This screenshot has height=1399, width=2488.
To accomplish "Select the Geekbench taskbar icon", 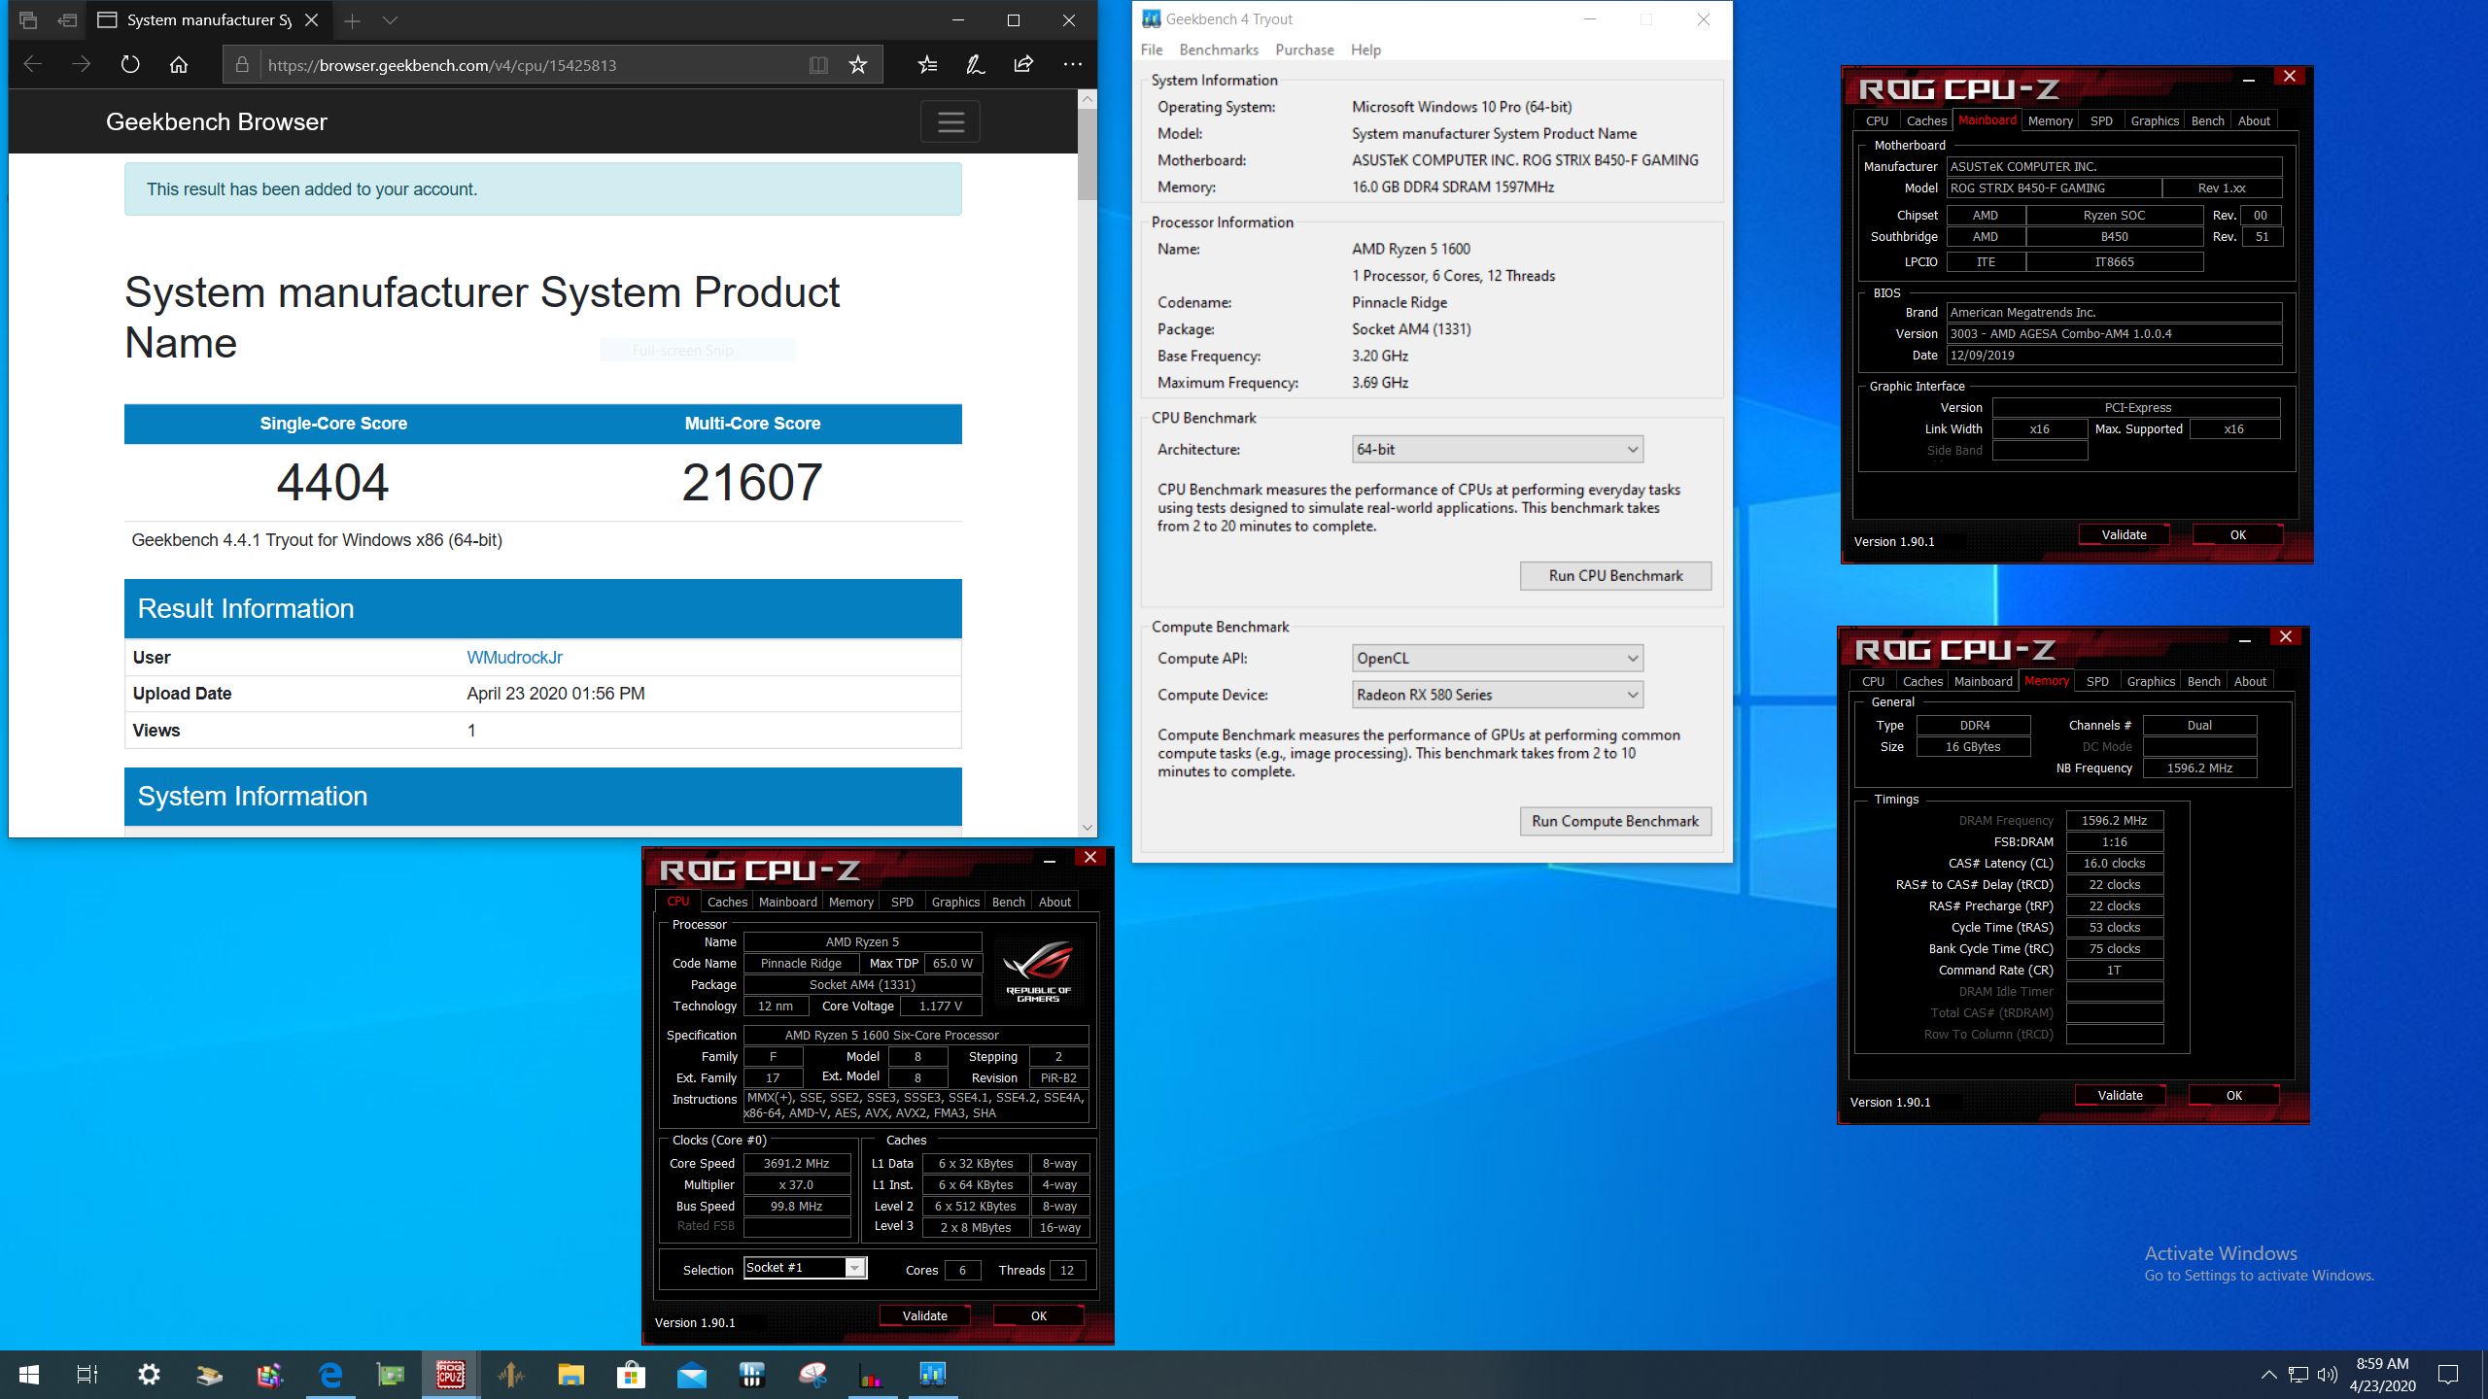I will [x=932, y=1375].
